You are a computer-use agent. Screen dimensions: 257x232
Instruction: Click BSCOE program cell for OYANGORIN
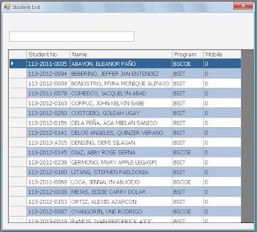pos(188,211)
